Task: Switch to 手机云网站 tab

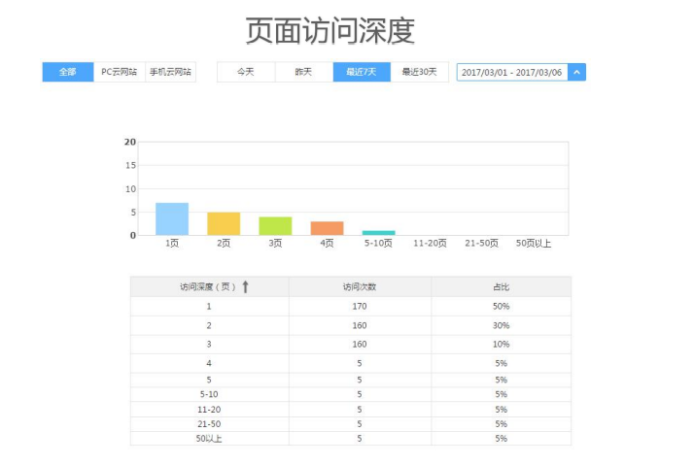Action: click(170, 72)
